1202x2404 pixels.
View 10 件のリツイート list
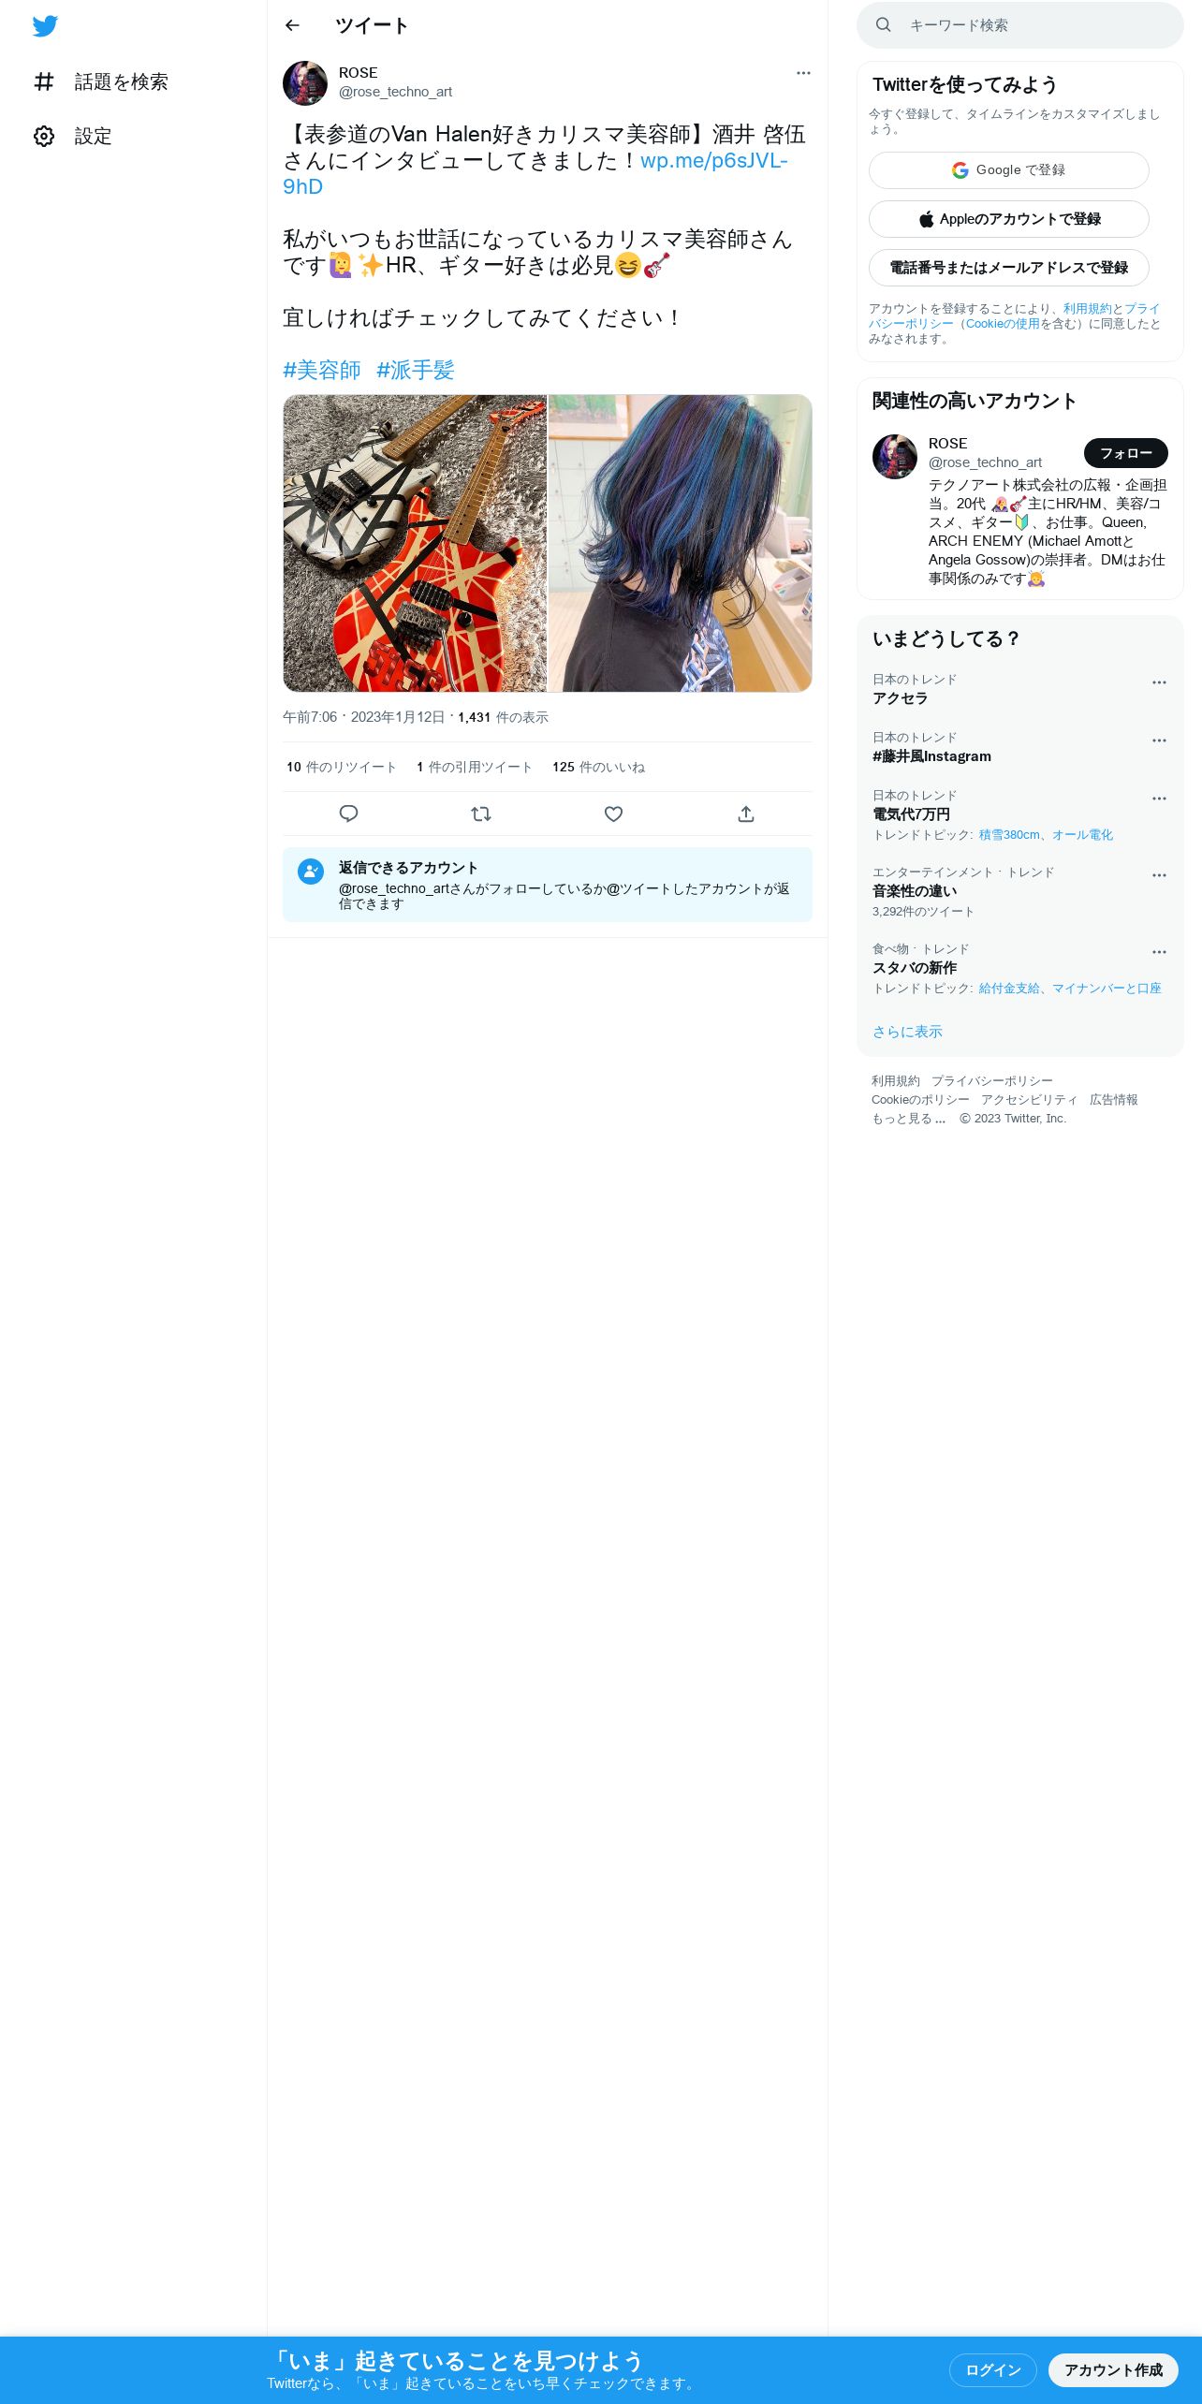click(342, 767)
